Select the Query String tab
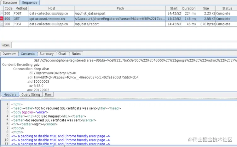This screenshot has width=237, height=147. pos(31,95)
